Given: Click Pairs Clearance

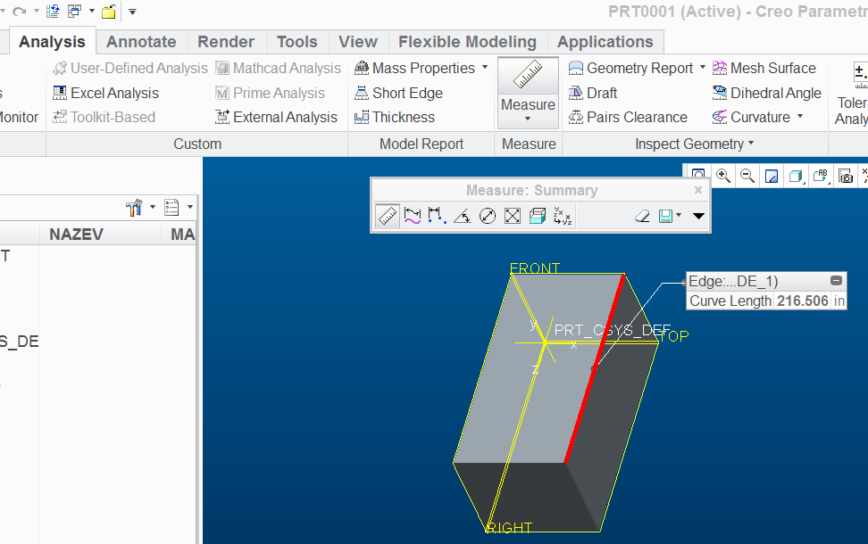Looking at the screenshot, I should click(x=629, y=117).
